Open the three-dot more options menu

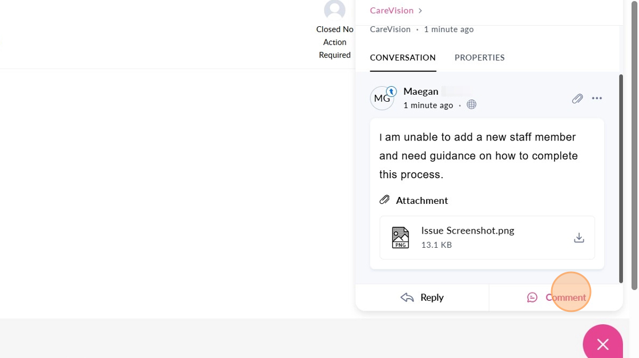(597, 99)
